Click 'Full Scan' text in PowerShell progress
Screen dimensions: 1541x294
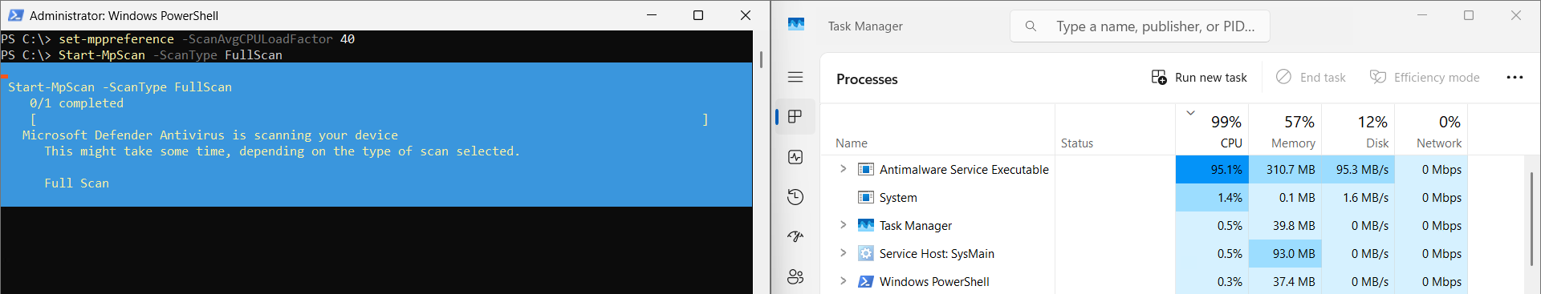(77, 183)
